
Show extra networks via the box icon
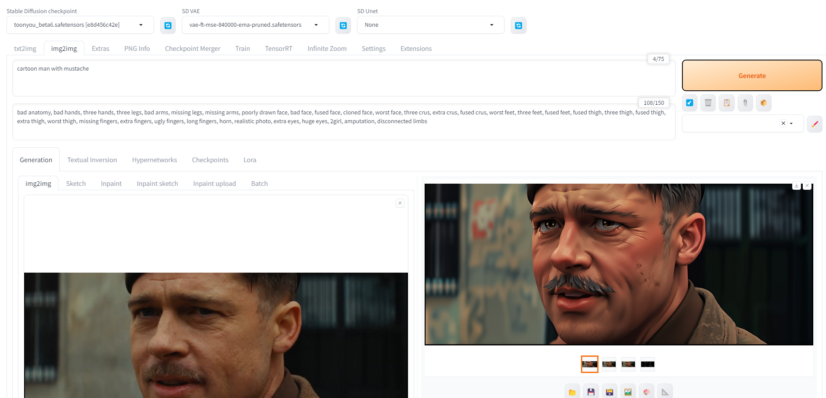(x=764, y=103)
